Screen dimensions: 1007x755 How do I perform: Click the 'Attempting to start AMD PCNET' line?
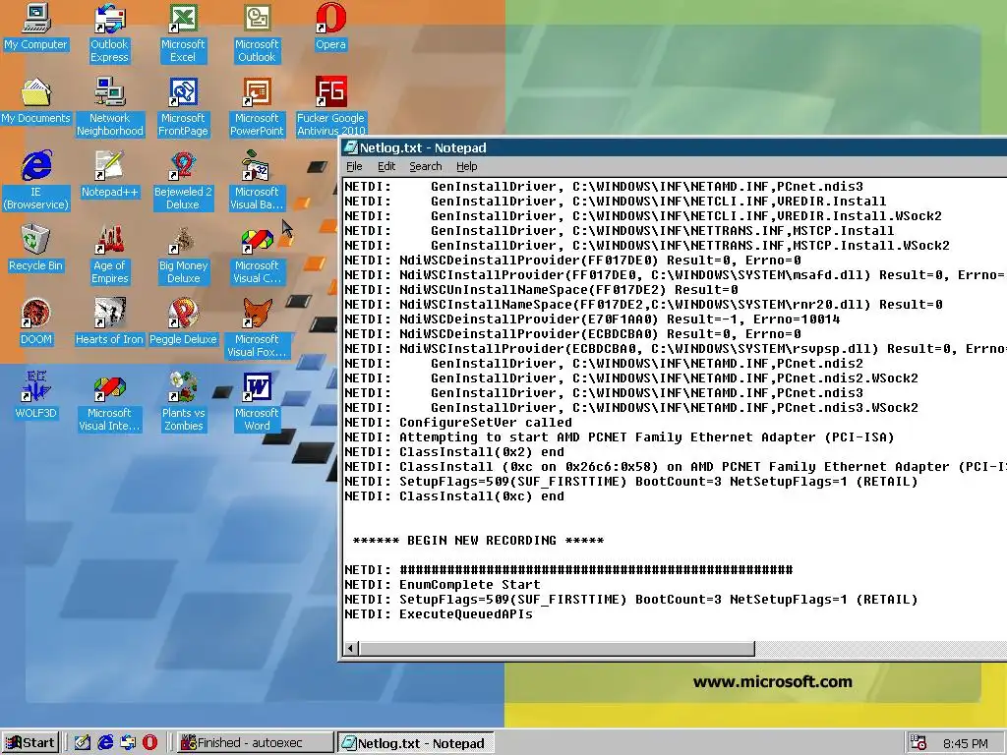pos(620,437)
